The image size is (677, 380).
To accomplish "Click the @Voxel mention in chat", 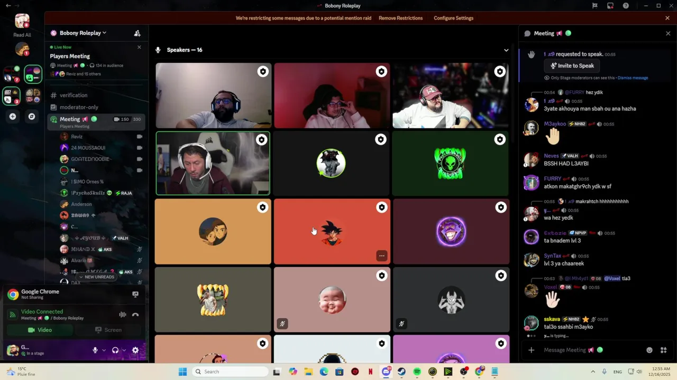I will 612,279.
